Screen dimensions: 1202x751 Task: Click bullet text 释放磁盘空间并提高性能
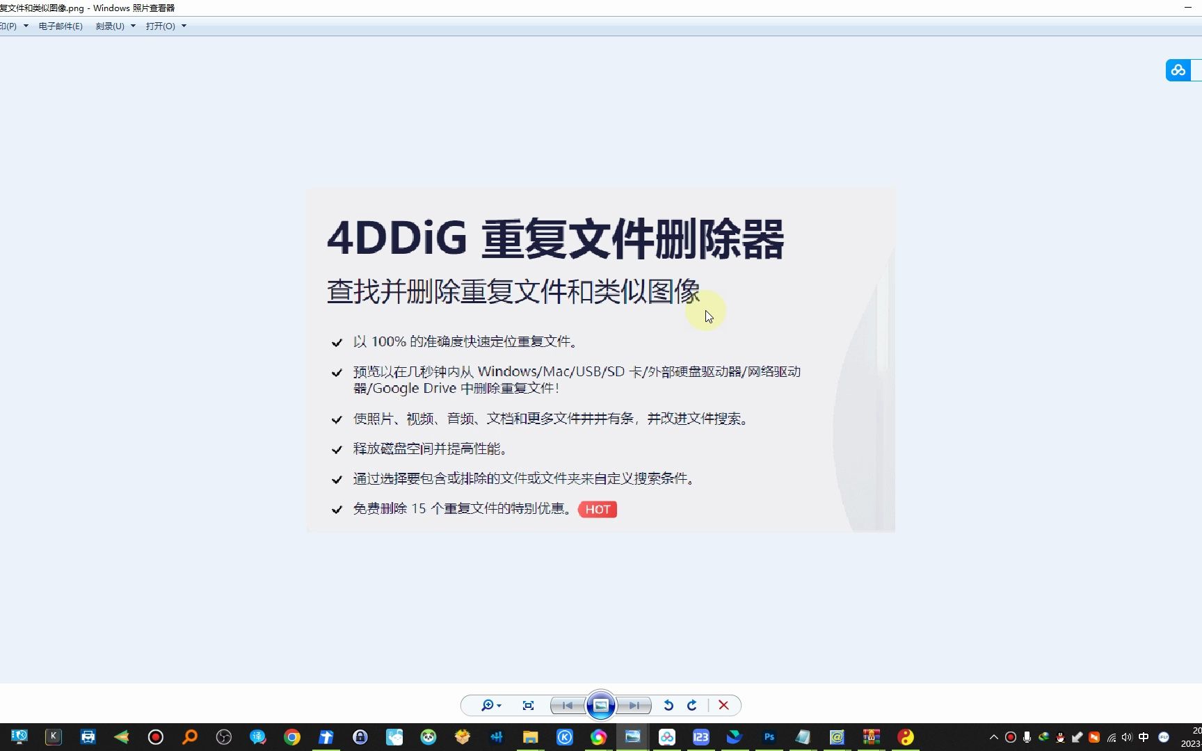click(x=430, y=449)
